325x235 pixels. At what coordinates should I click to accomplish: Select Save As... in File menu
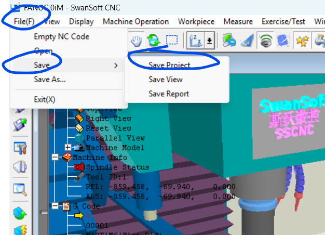pyautogui.click(x=50, y=80)
